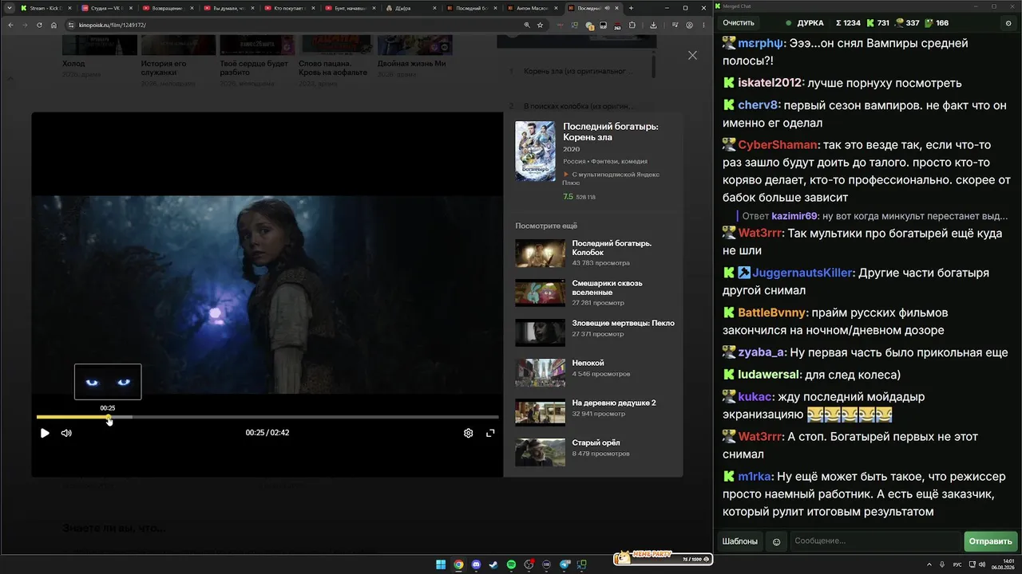Clear chat with the Очистить button
Viewport: 1022px width, 574px height.
[x=739, y=23]
